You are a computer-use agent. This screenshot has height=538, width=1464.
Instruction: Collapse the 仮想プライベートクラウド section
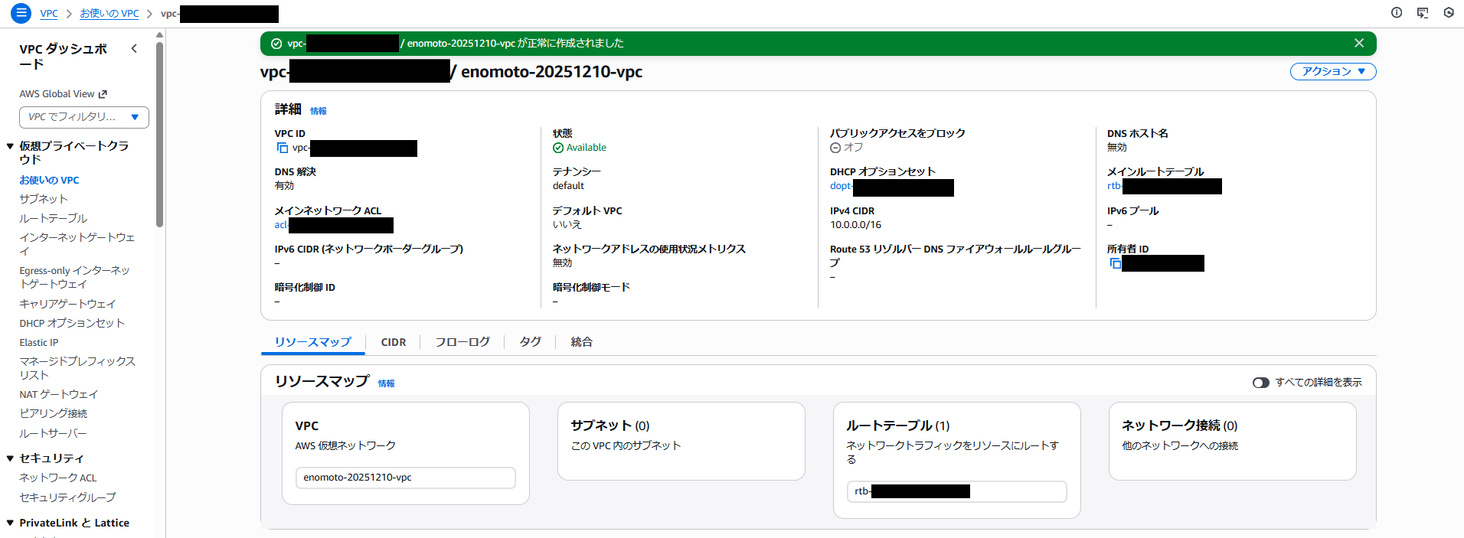(x=10, y=146)
